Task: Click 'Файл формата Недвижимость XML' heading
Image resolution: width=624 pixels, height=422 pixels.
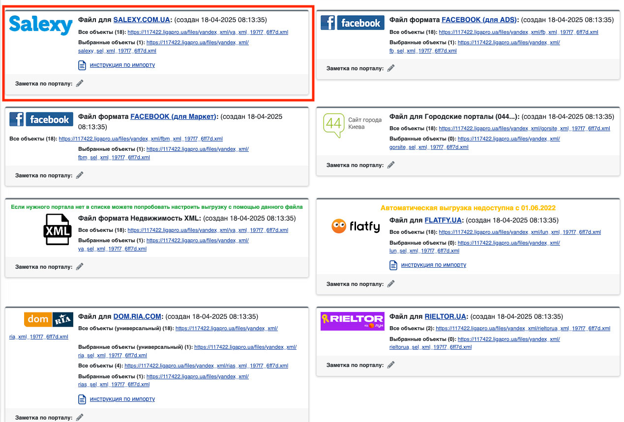Action: [x=139, y=218]
